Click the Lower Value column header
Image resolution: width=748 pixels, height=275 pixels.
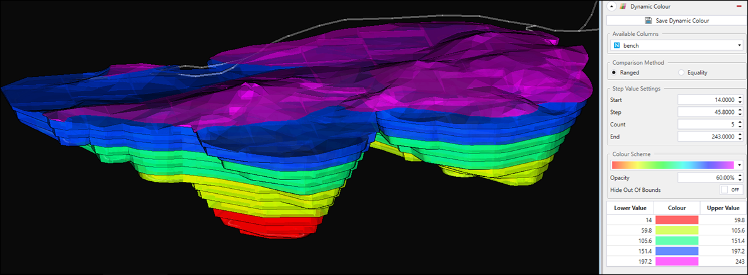click(630, 208)
